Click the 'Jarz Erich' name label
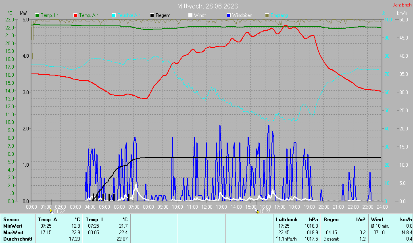413x243 pixels. point(402,5)
